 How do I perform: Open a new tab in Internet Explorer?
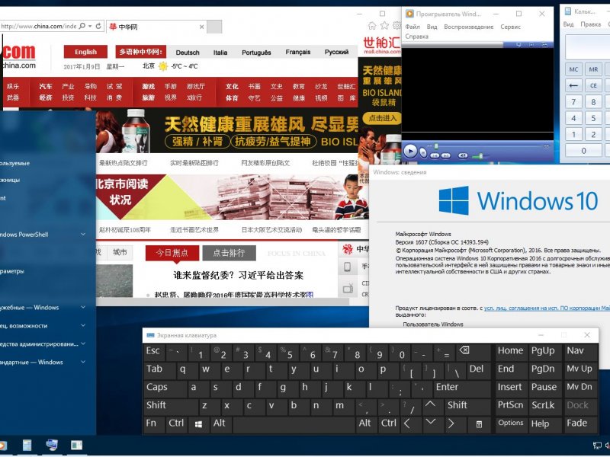tap(214, 27)
